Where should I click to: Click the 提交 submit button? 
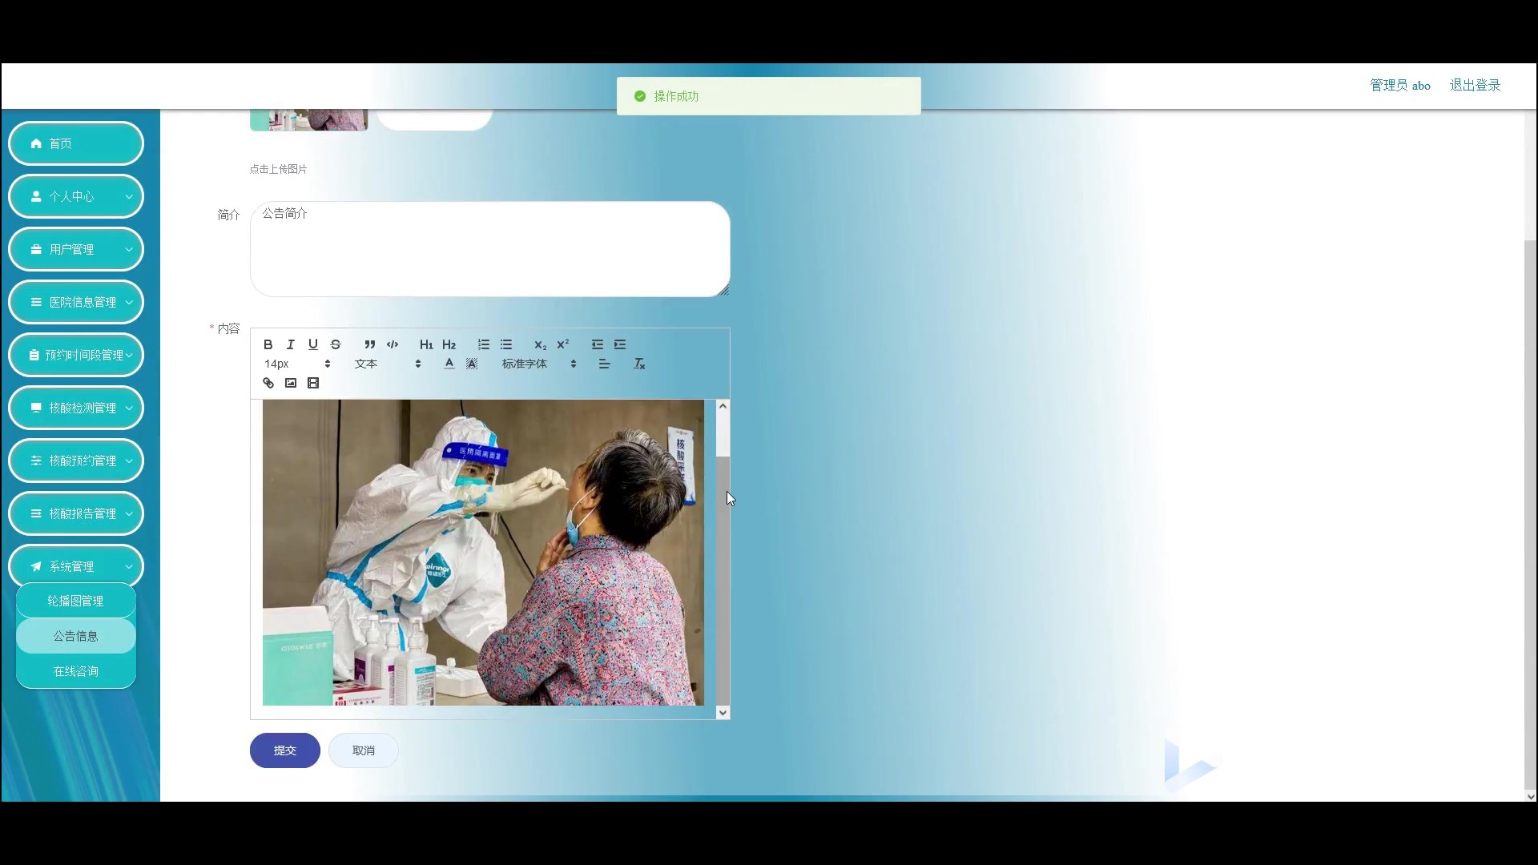tap(284, 750)
